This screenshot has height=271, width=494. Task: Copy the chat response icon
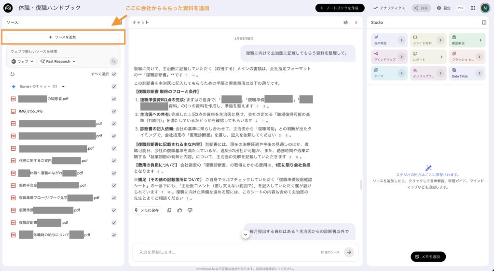click(169, 210)
